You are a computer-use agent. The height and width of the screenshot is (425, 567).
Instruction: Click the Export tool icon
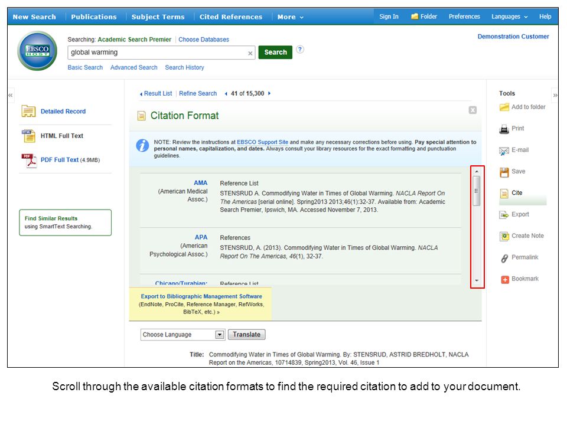[x=504, y=215]
